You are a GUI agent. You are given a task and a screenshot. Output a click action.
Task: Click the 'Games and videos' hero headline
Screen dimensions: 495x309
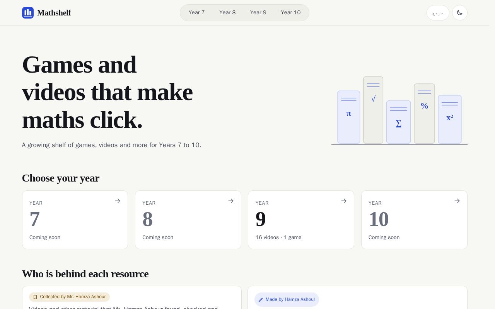click(x=108, y=92)
